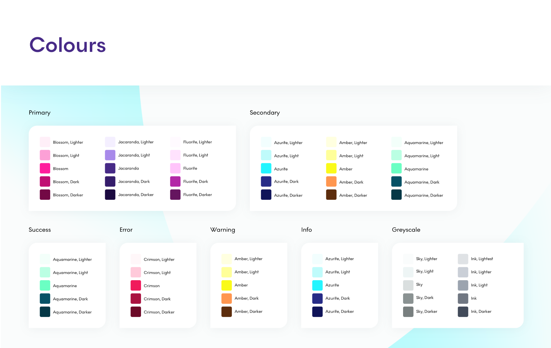Click the Fluorite, Darker swatch
The height and width of the screenshot is (348, 551).
tap(175, 195)
